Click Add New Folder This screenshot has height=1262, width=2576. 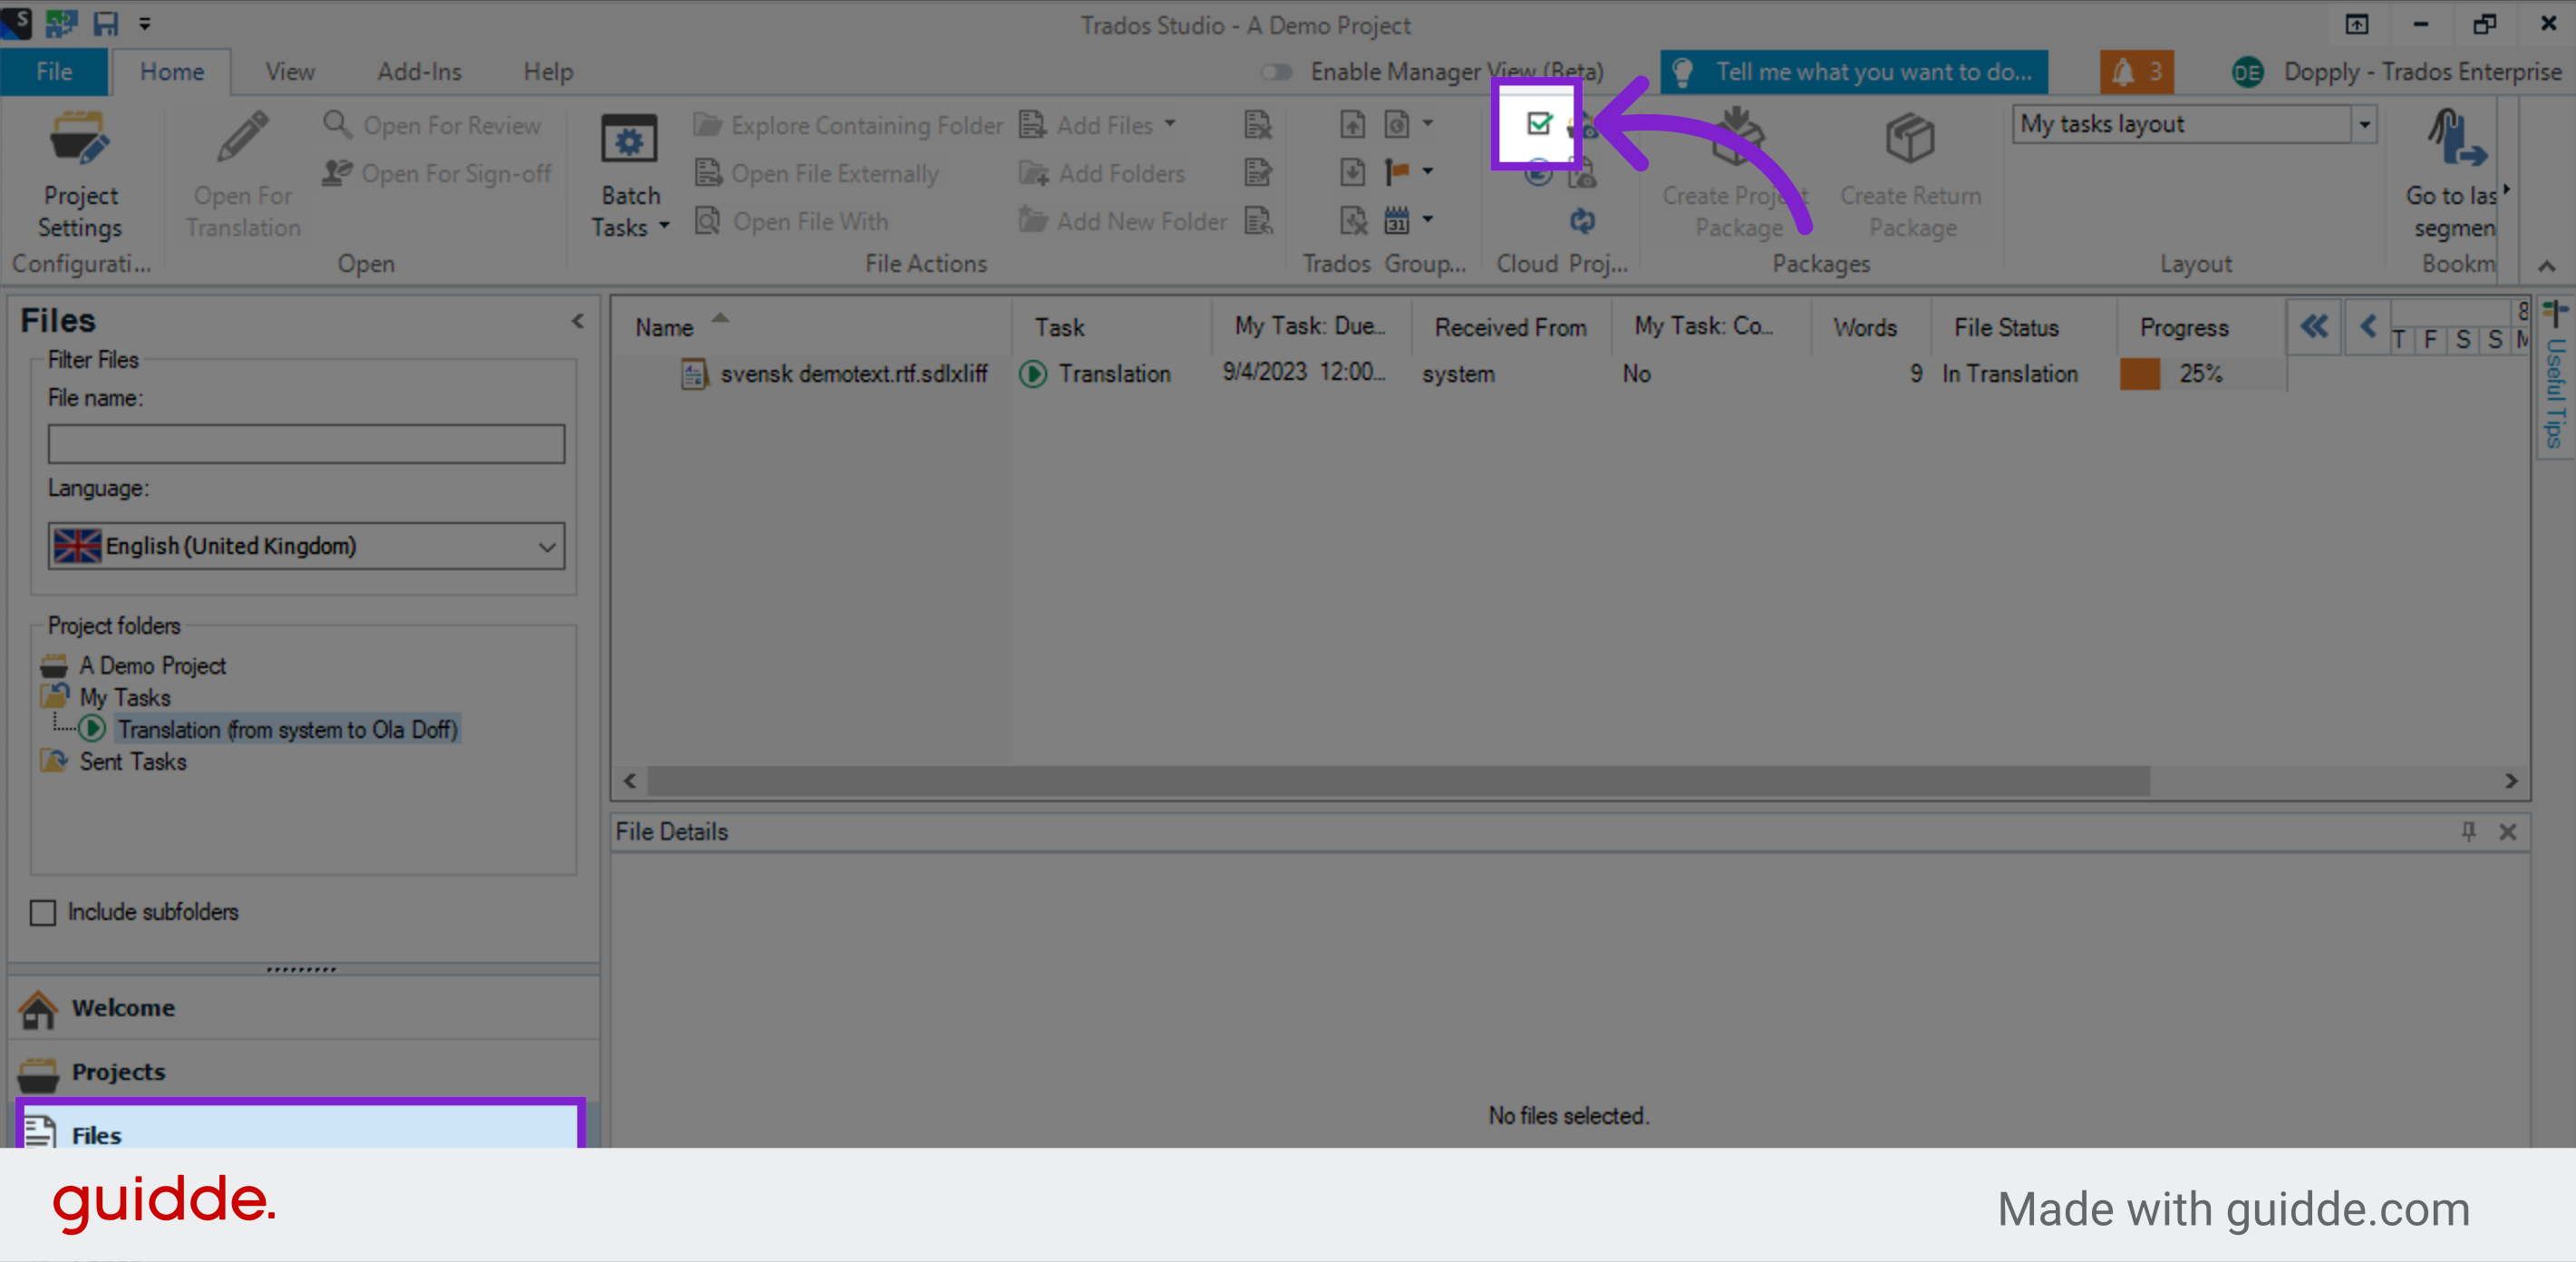coord(1122,221)
